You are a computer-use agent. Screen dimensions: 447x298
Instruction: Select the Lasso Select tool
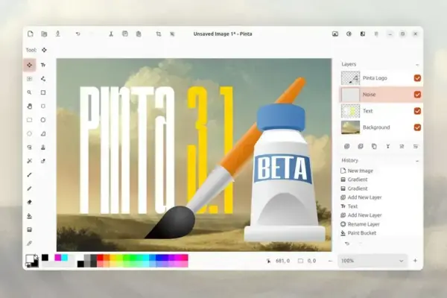pyautogui.click(x=29, y=148)
